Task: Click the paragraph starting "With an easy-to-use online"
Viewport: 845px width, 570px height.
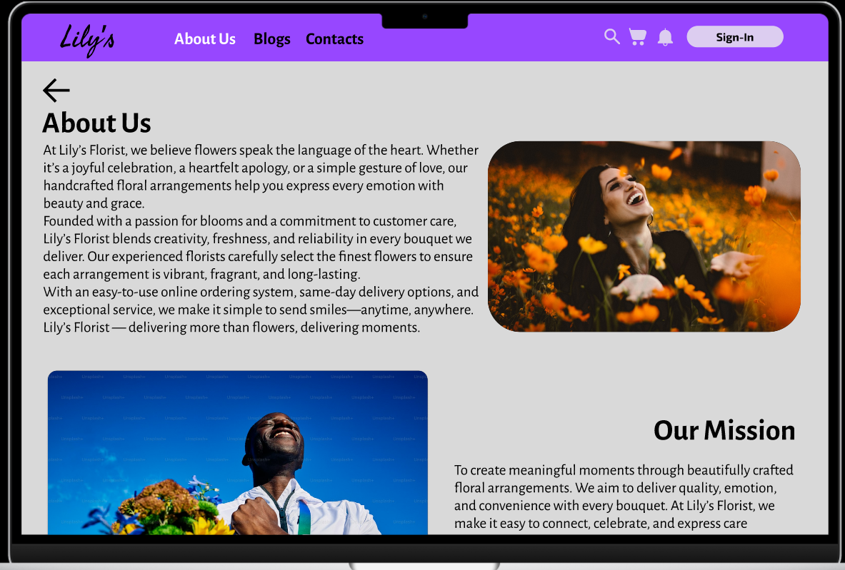Action: click(261, 301)
